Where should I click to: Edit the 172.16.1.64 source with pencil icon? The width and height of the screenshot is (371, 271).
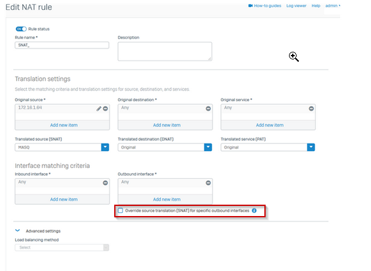(98, 109)
